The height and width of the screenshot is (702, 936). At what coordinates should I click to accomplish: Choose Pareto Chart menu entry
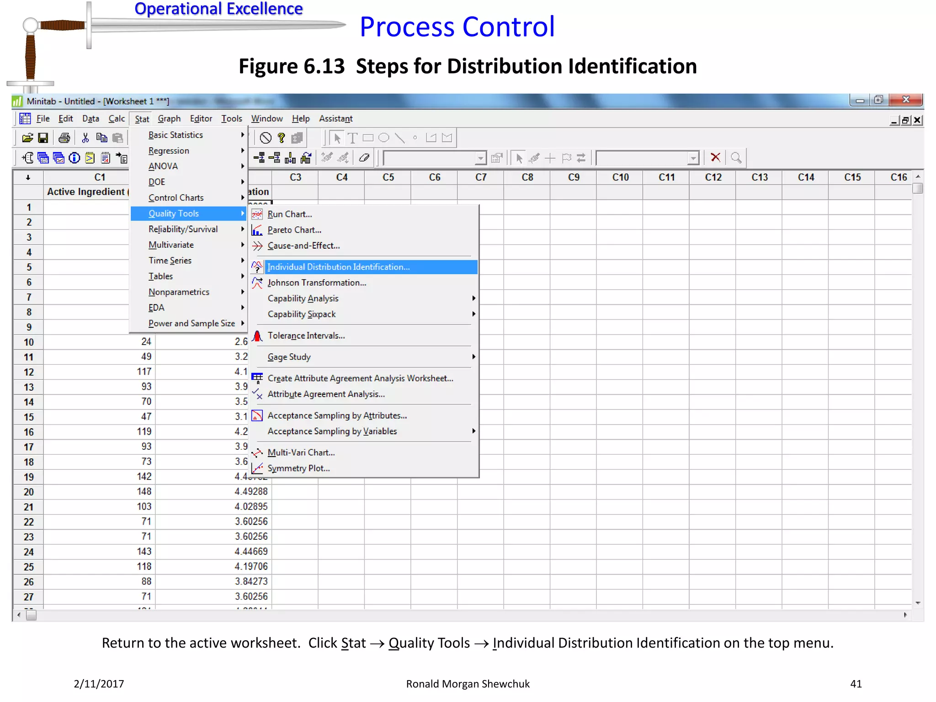pyautogui.click(x=364, y=230)
